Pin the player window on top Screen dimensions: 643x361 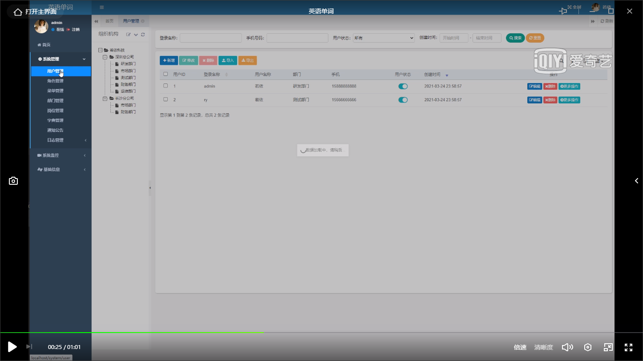click(x=563, y=11)
